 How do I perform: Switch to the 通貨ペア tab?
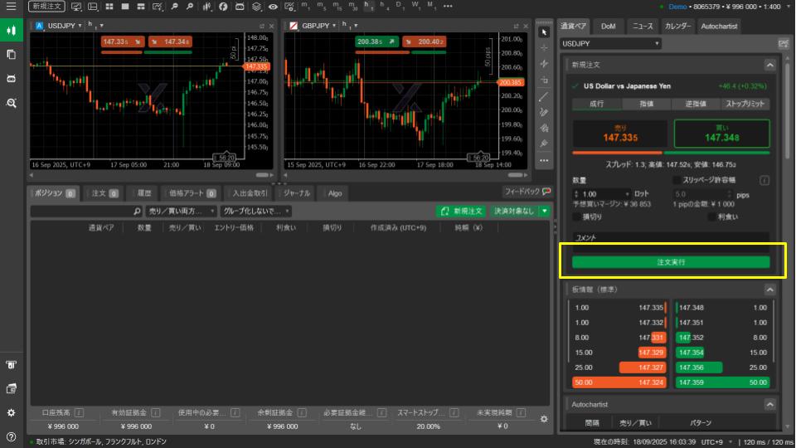click(574, 27)
